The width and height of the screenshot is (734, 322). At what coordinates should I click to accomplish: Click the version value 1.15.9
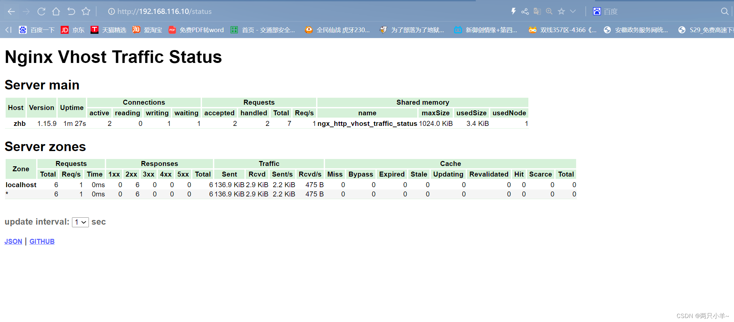coord(47,124)
